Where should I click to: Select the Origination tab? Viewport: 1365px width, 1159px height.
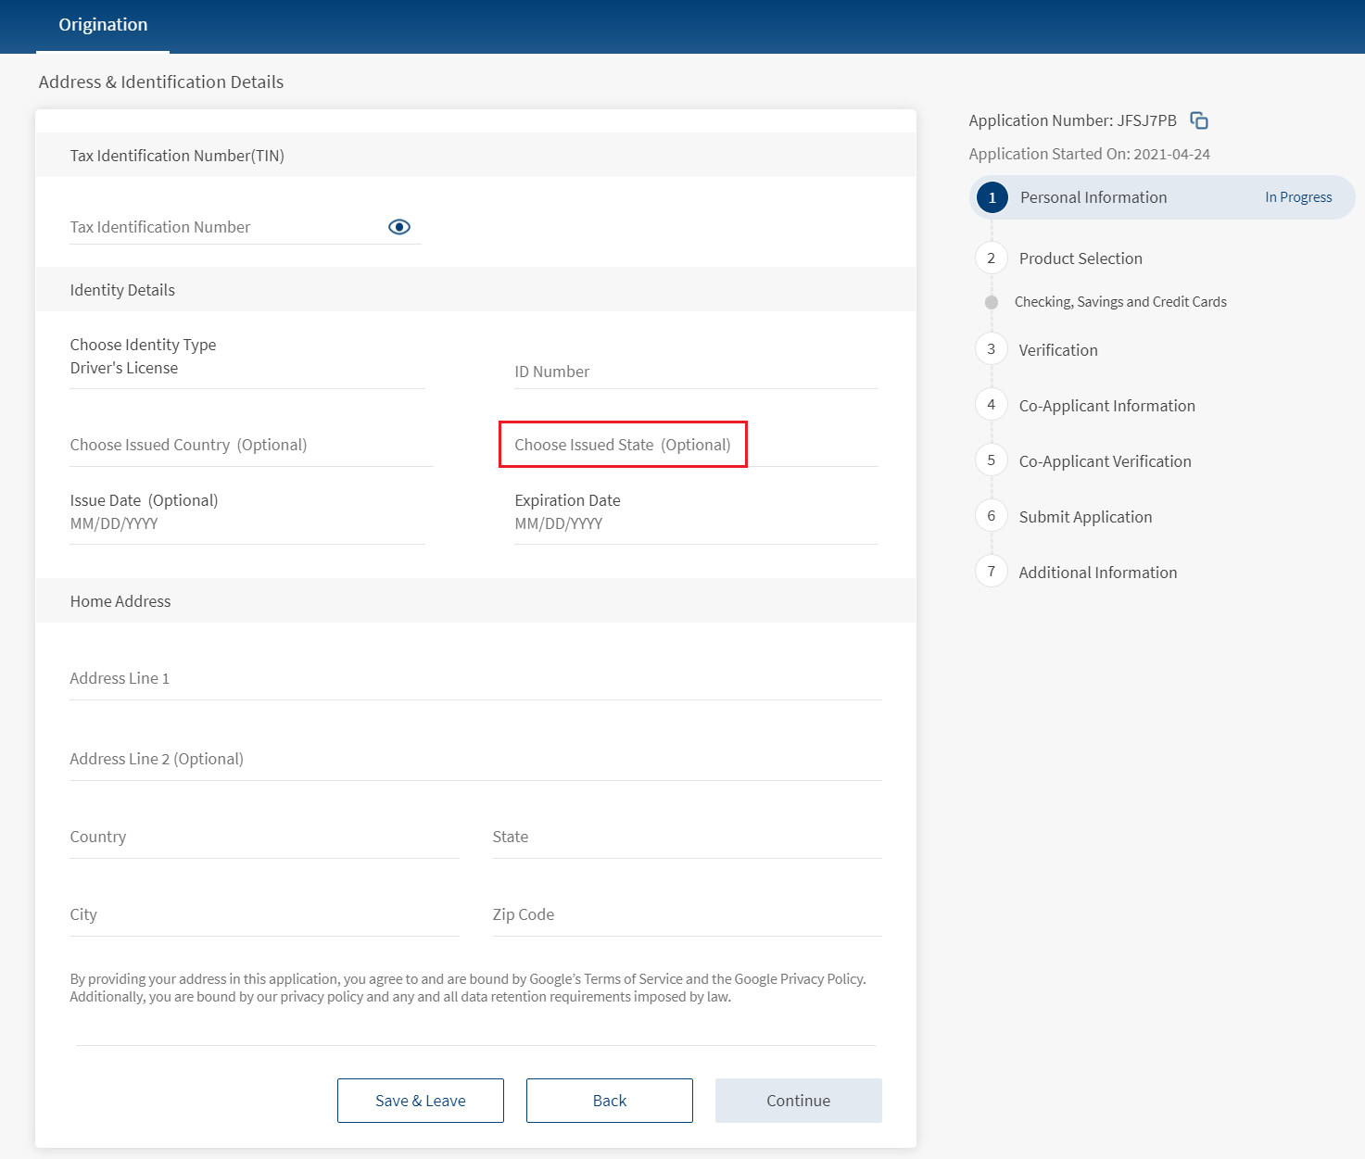[103, 25]
